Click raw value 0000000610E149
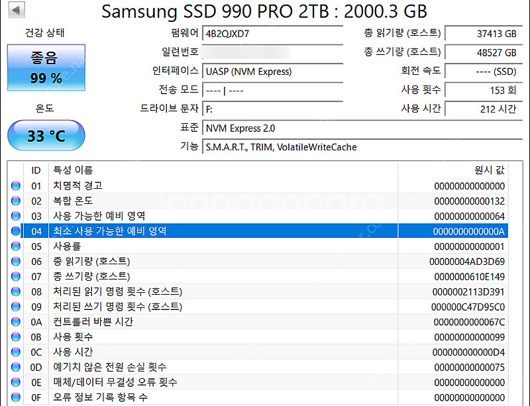The image size is (530, 406). (x=469, y=277)
